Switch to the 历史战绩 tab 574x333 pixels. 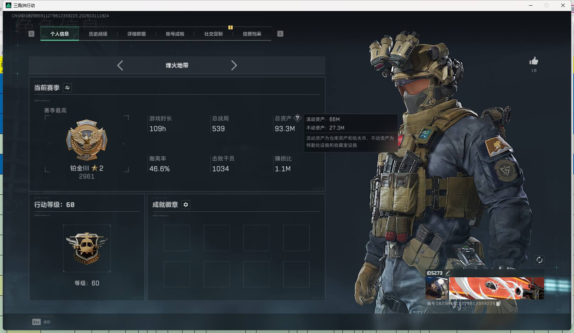tap(98, 34)
